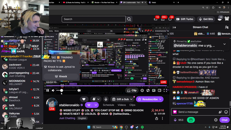Open the chat community users icon
This screenshot has width=231, height=130.
(x=227, y=27)
